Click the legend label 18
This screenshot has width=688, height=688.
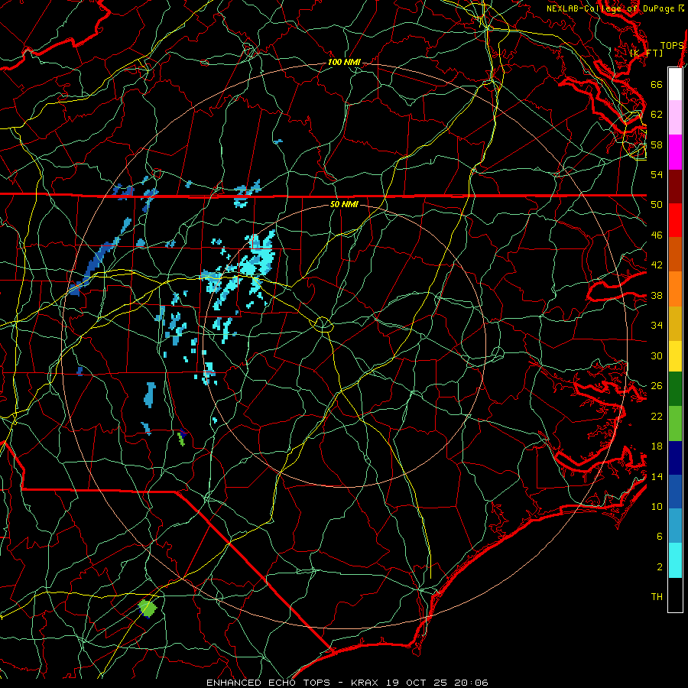tap(657, 446)
